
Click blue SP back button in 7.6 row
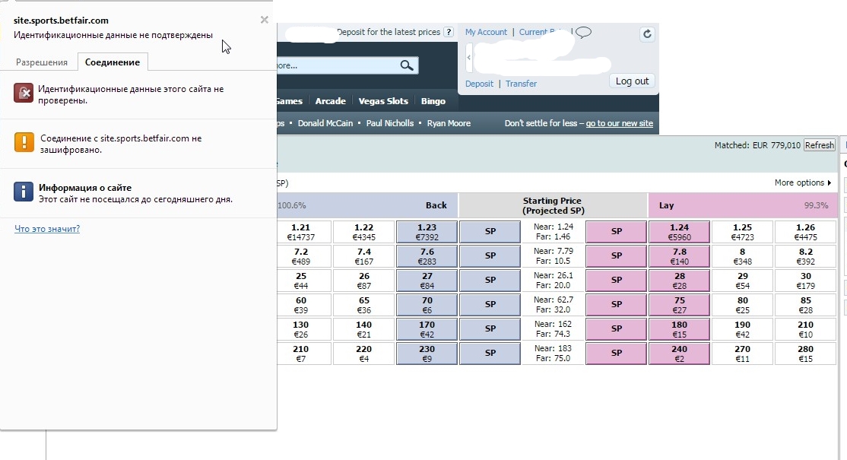tap(490, 256)
